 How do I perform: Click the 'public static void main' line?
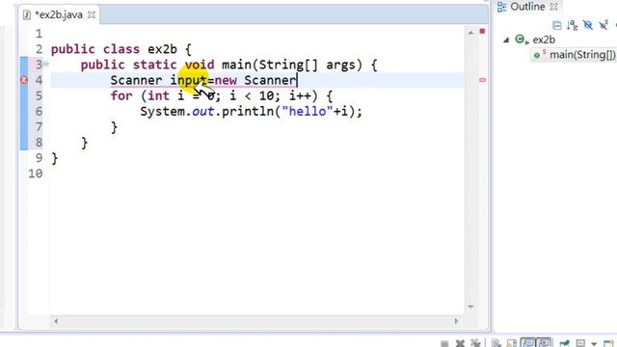click(228, 65)
